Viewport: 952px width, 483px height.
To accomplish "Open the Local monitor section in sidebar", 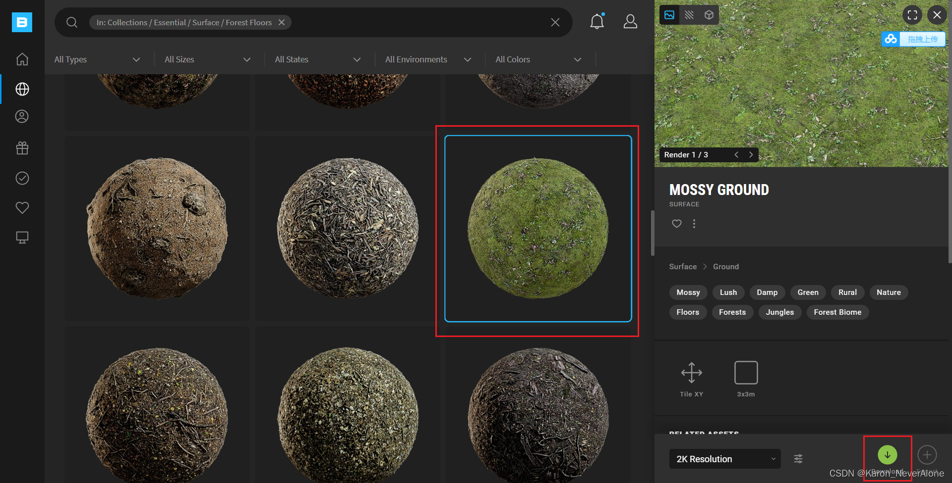I will tap(22, 238).
